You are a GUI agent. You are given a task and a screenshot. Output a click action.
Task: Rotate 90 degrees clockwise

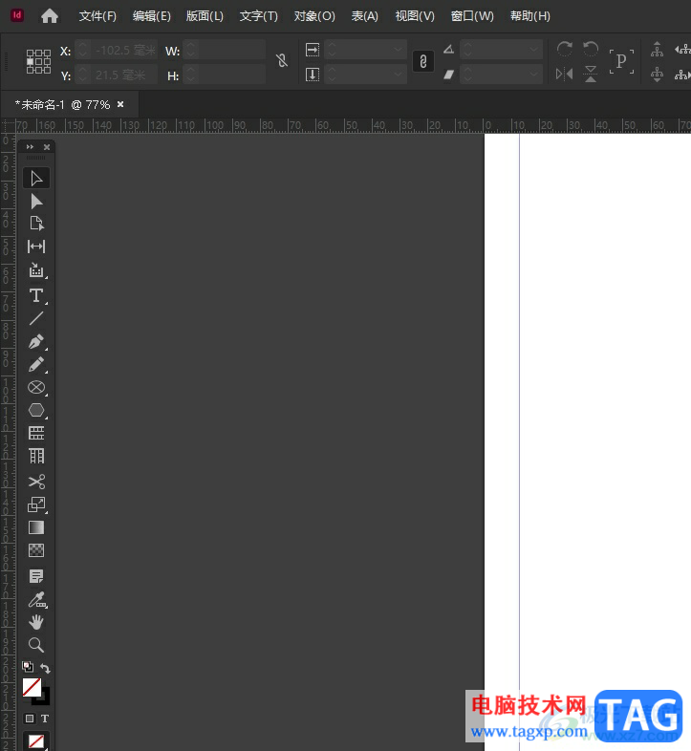click(565, 49)
